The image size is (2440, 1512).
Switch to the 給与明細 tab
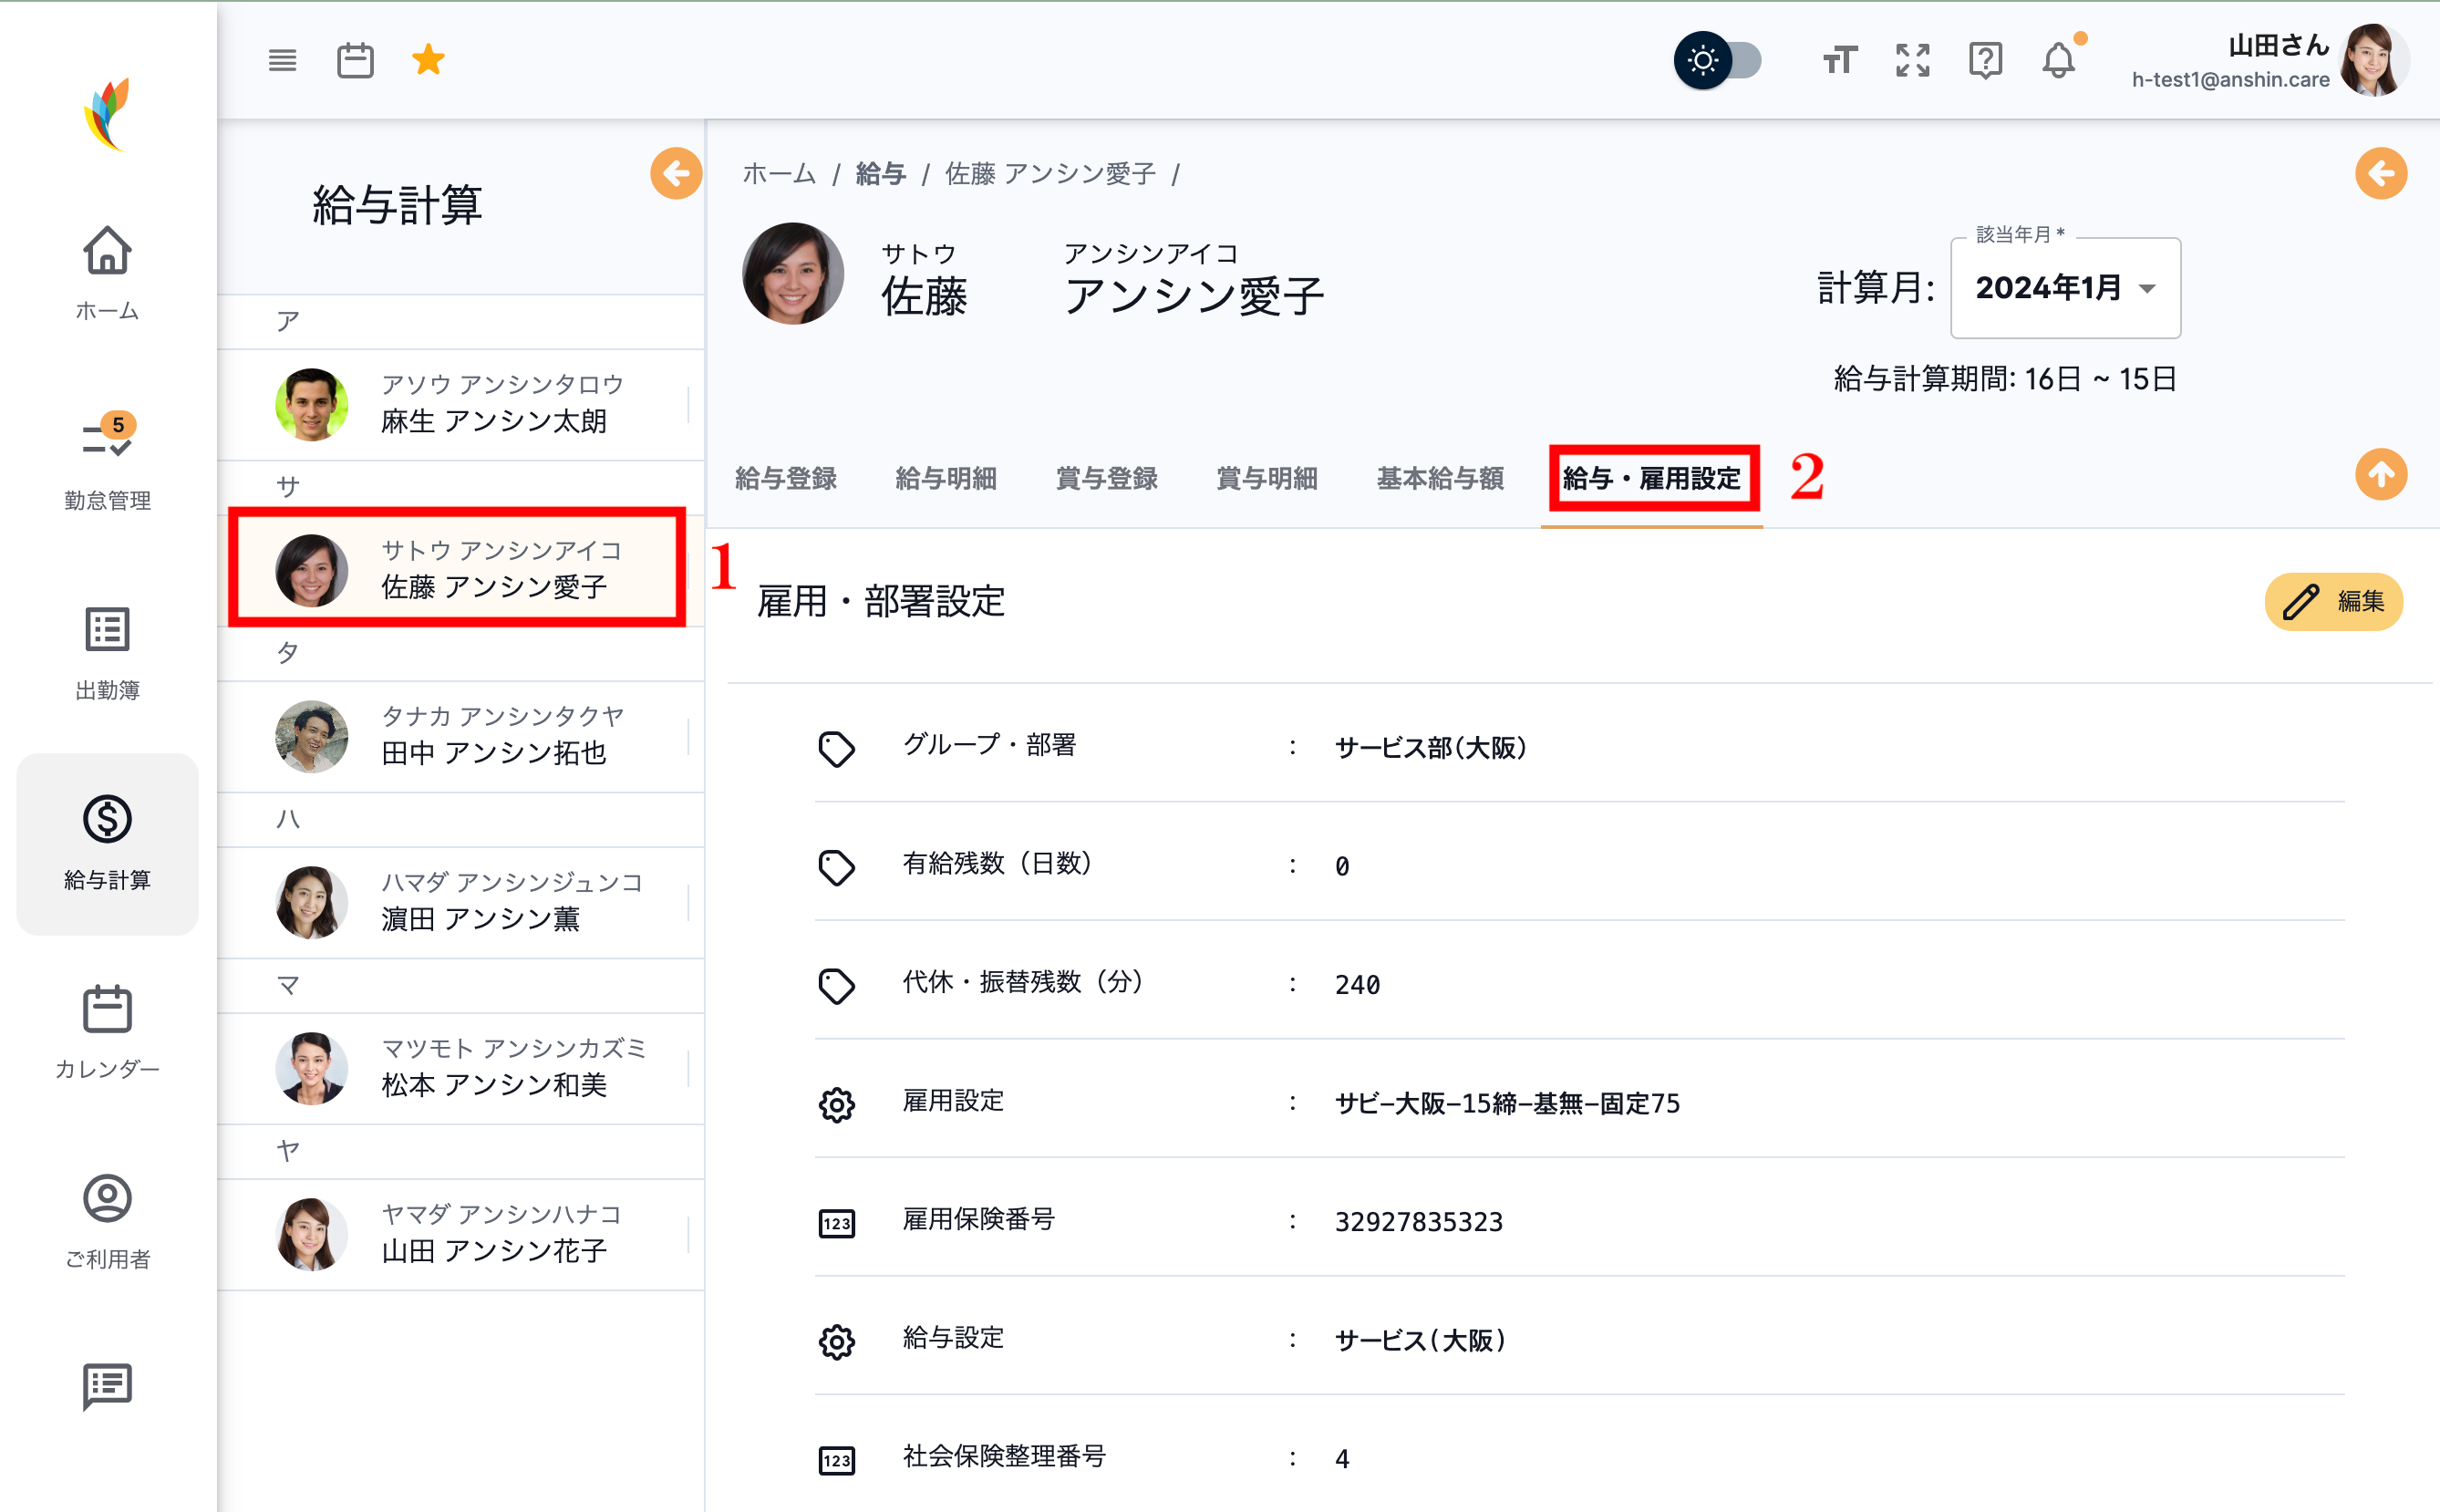pyautogui.click(x=945, y=478)
